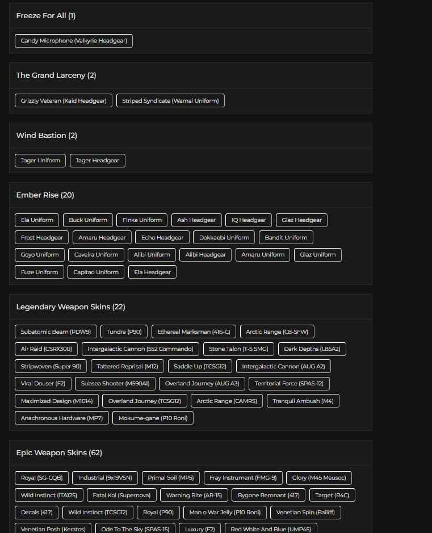Click Jager Headgear under Wind Bastion
The width and height of the screenshot is (432, 533).
pyautogui.click(x=97, y=161)
